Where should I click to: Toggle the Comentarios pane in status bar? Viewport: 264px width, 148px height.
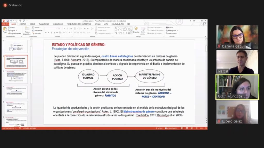click(x=171, y=128)
